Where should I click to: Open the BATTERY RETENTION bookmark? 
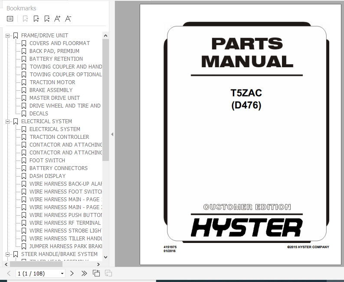coord(56,59)
